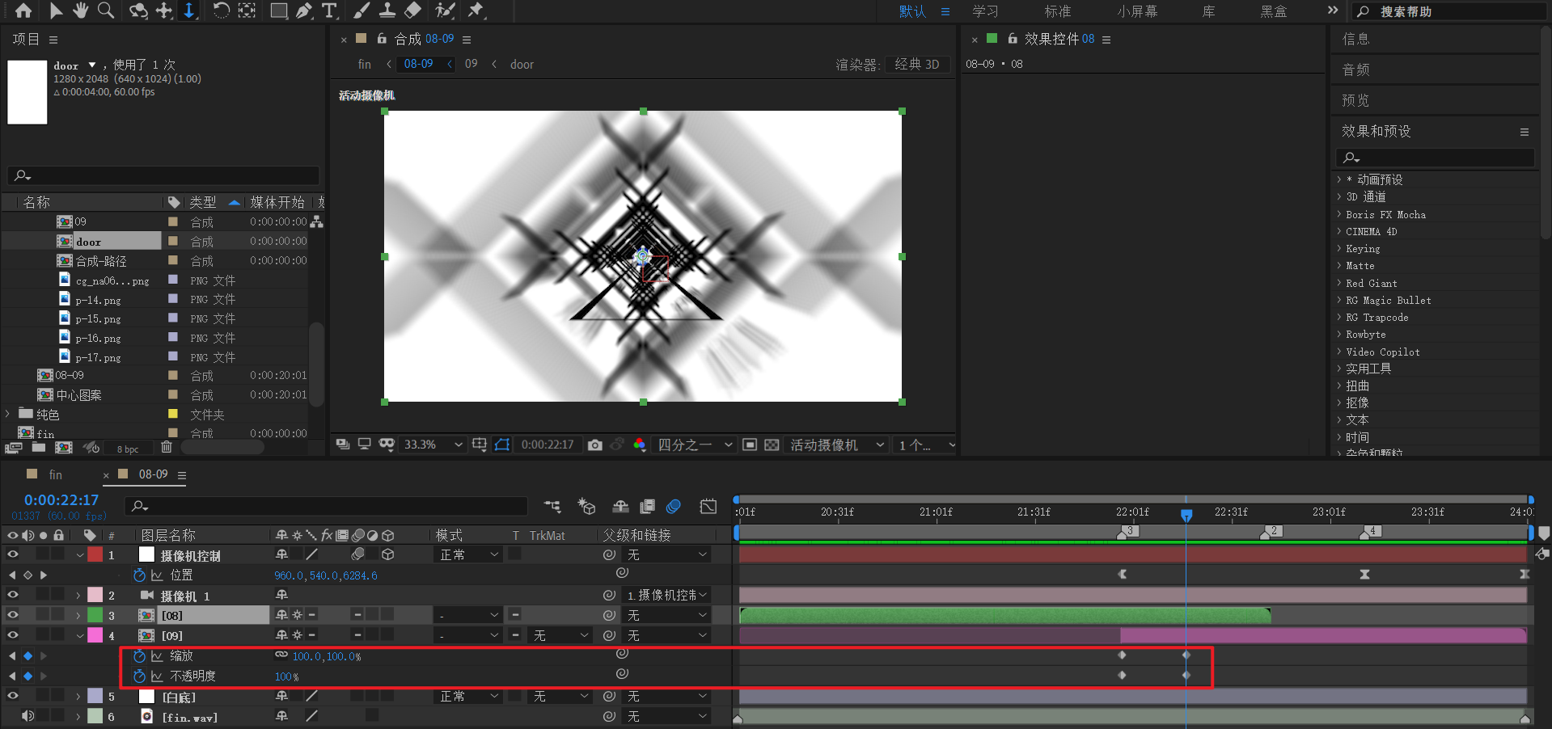Hide the 摄像机控制 layer with eye icon

click(x=13, y=554)
